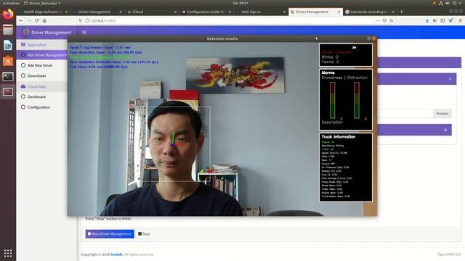Viewport: 465px width, 261px height.
Task: Click the Yawns: 0 counter text
Action: coord(330,62)
